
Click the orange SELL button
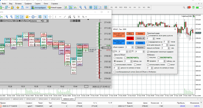[x=130, y=34]
